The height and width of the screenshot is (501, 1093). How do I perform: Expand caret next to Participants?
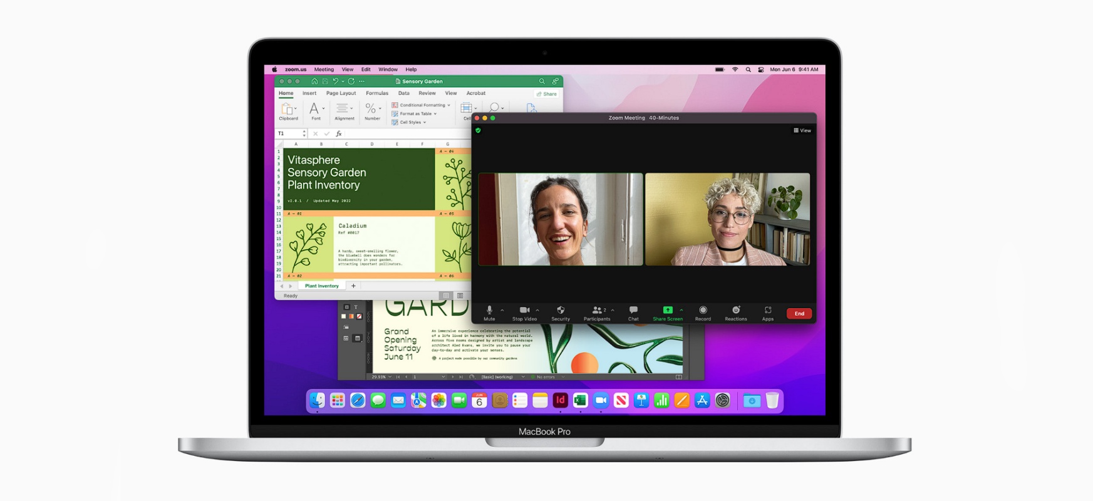613,310
